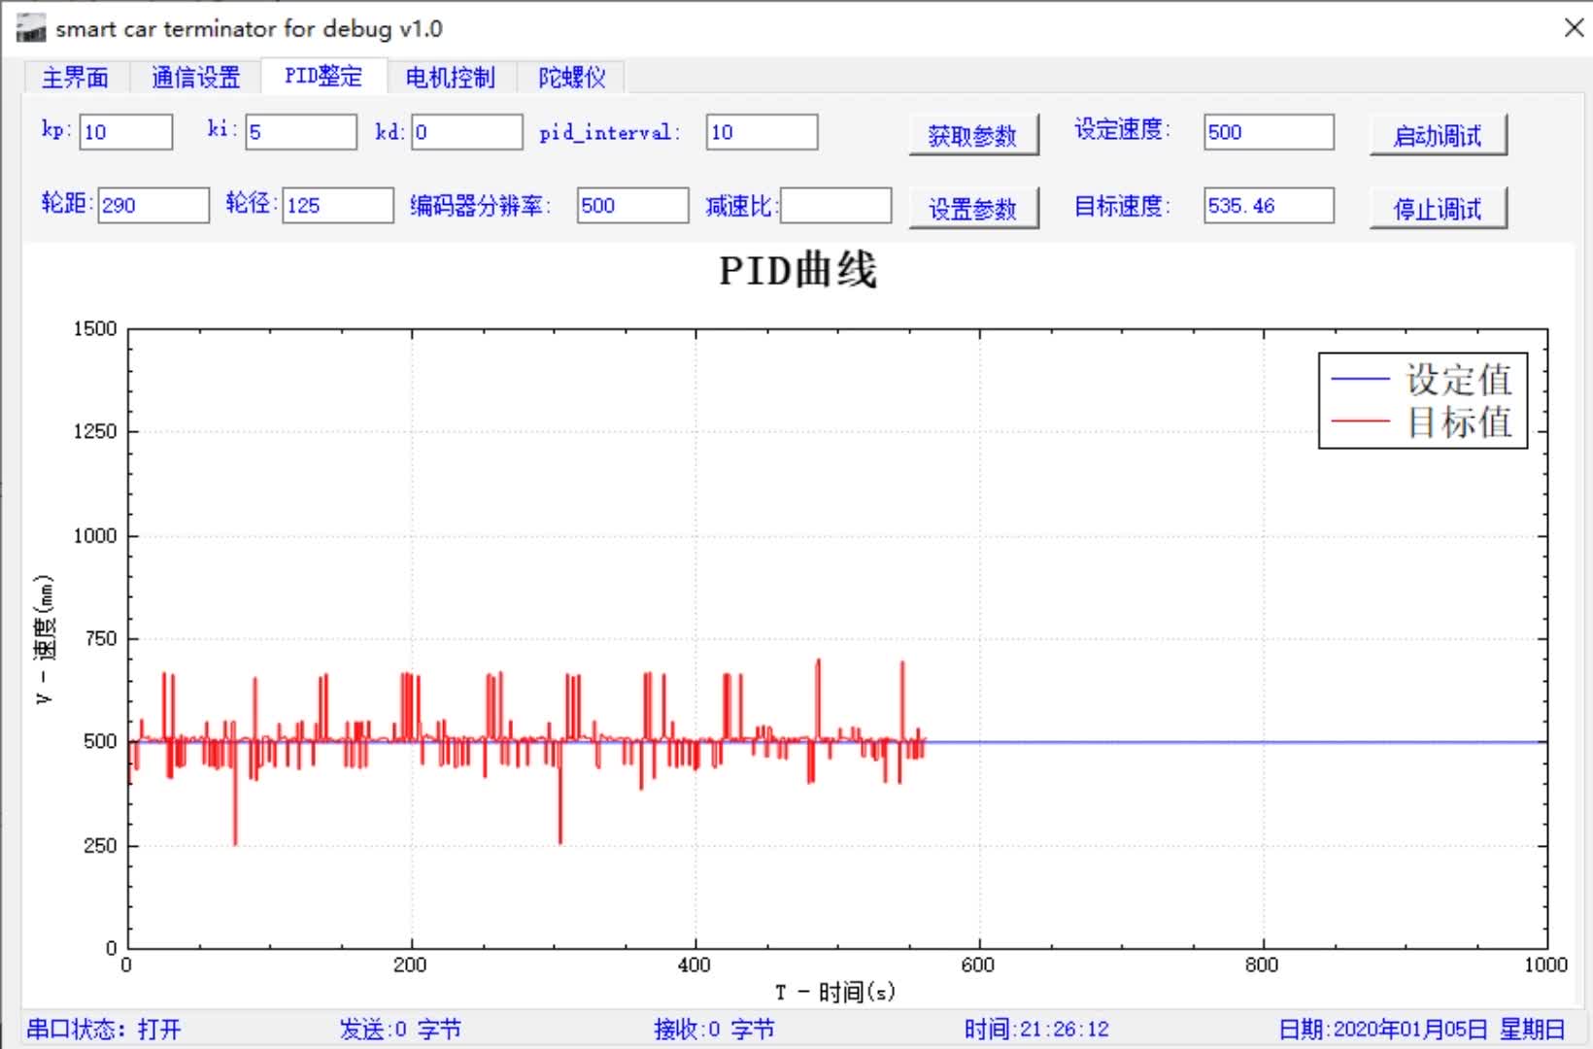Click the empty 减速比 input field
1593x1049 pixels.
tap(835, 206)
